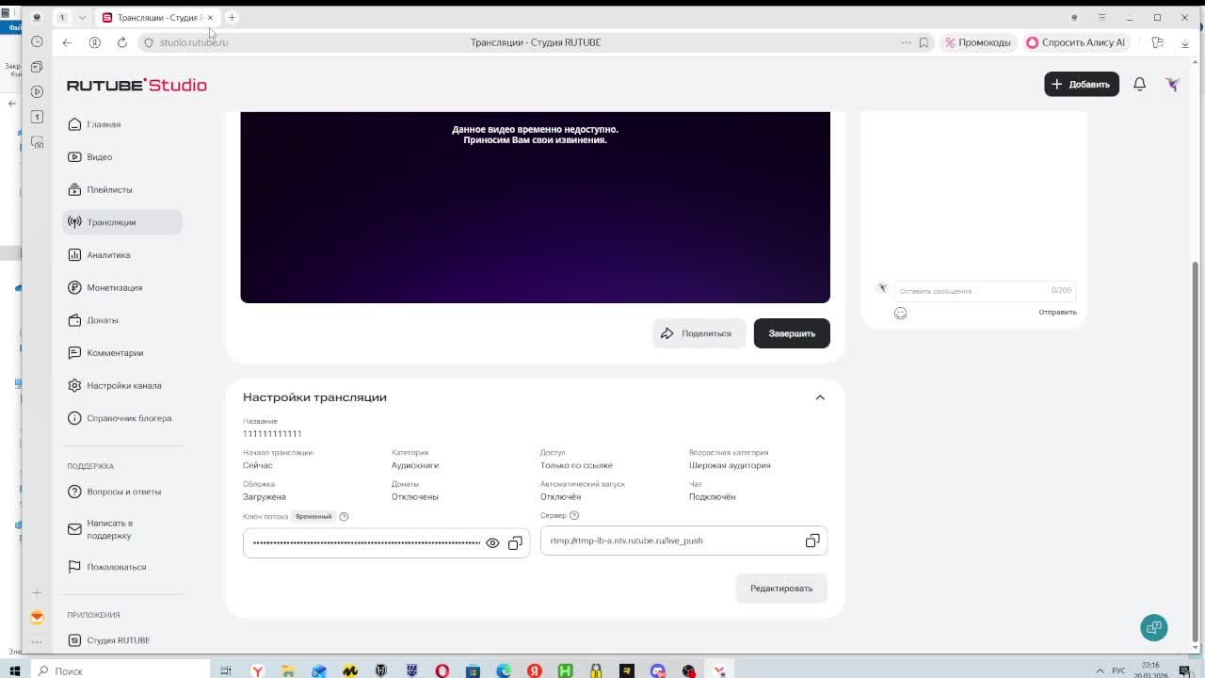This screenshot has width=1205, height=678.
Task: Expand the tab group dropdown arrow
Action: (x=82, y=17)
